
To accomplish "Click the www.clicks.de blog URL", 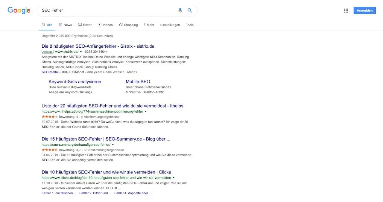I will tap(106, 178).
